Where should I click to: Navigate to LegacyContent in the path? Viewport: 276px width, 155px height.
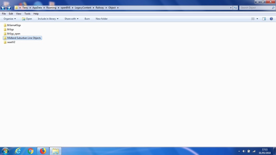coord(83,8)
